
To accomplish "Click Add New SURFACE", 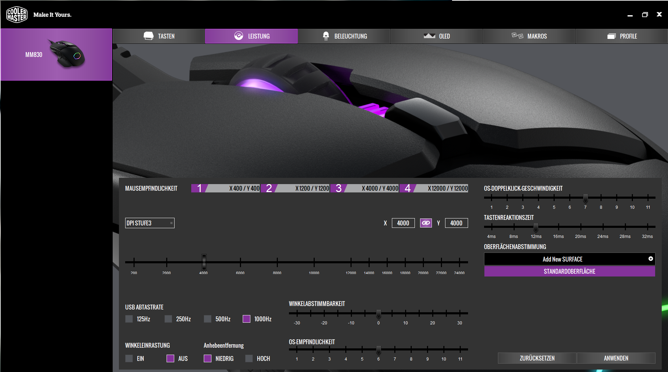I will click(x=570, y=259).
